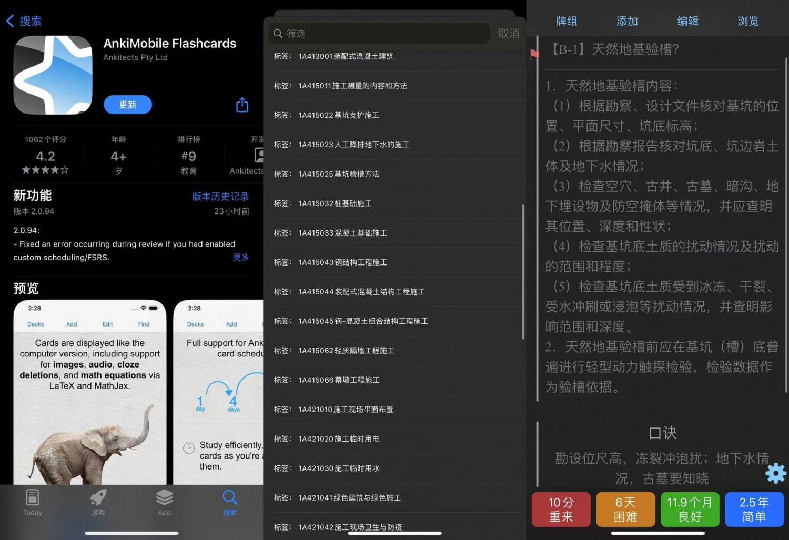Select tag 1A415062 轻质隔墙工程施工

[394, 351]
